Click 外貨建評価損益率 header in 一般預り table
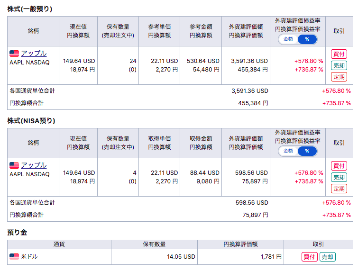This screenshot has width=358, height=271. [x=297, y=21]
